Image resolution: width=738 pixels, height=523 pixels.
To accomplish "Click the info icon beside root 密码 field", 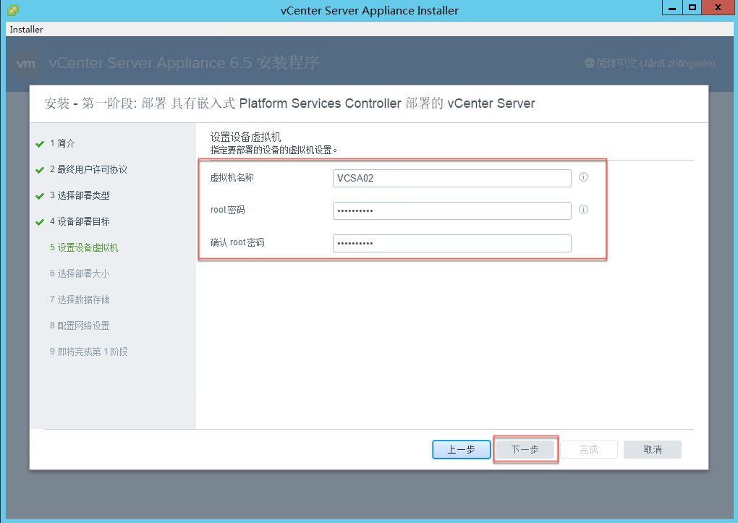I will [583, 210].
